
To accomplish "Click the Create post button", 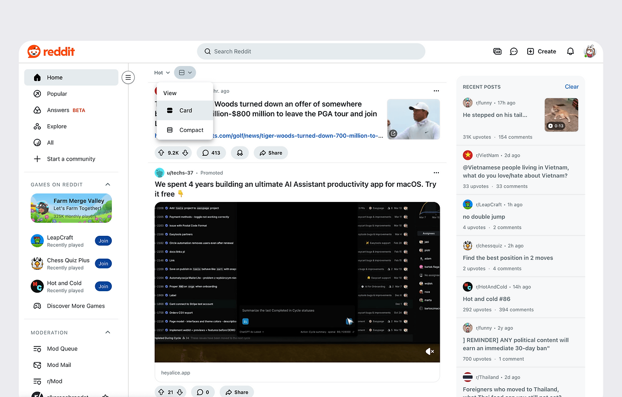I will [x=541, y=51].
